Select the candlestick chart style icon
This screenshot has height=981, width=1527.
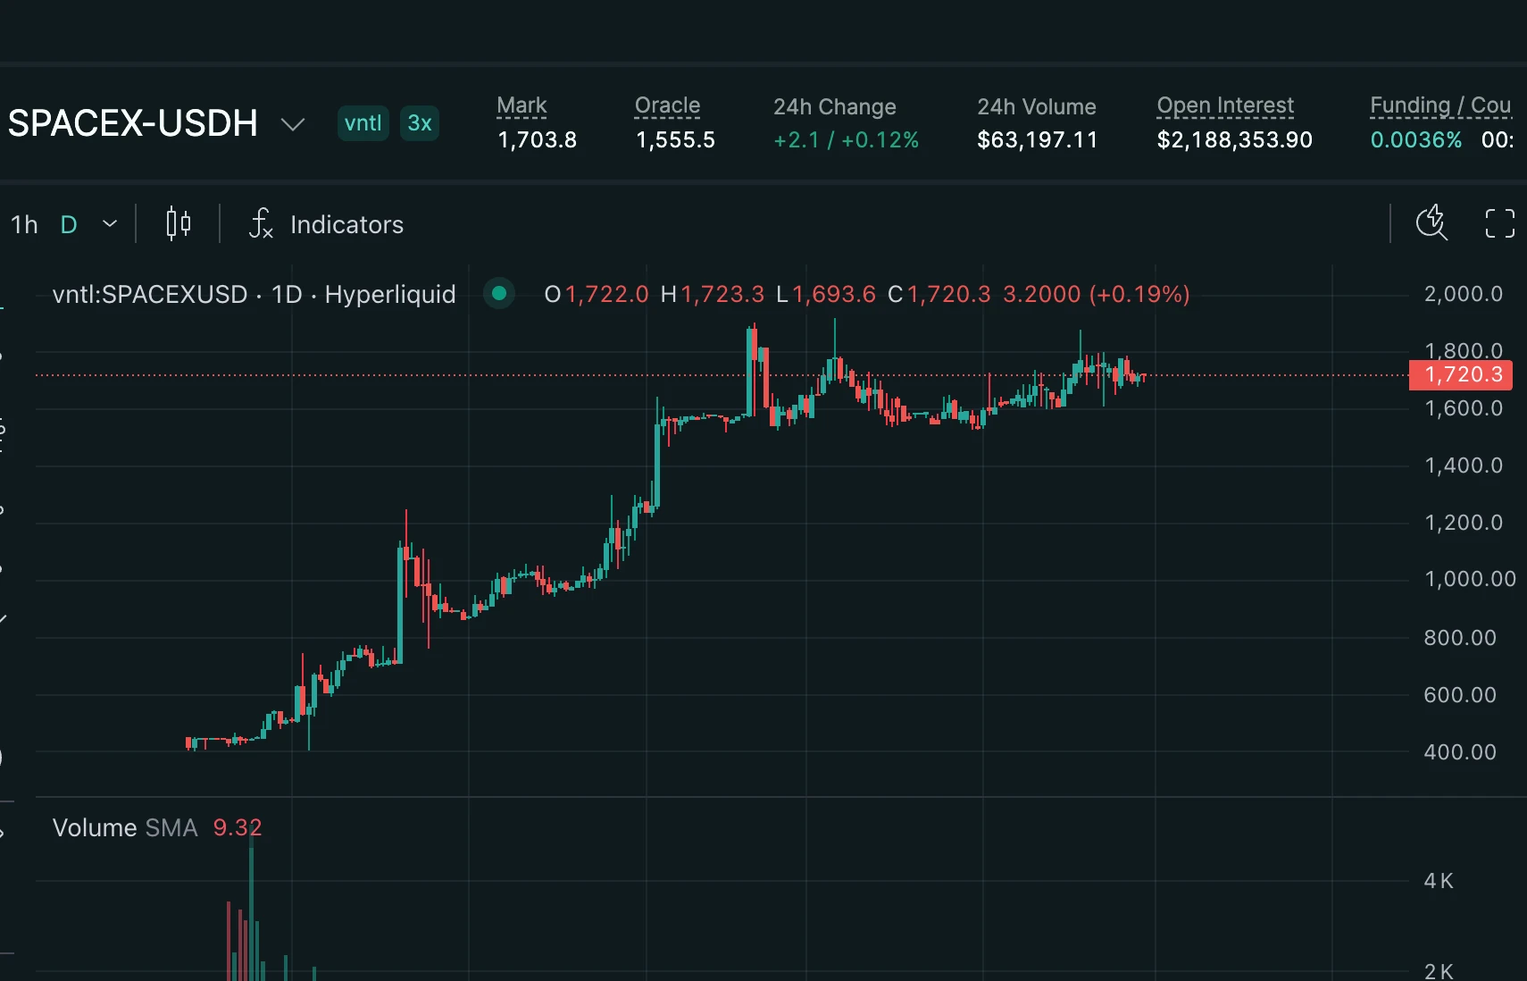177,224
